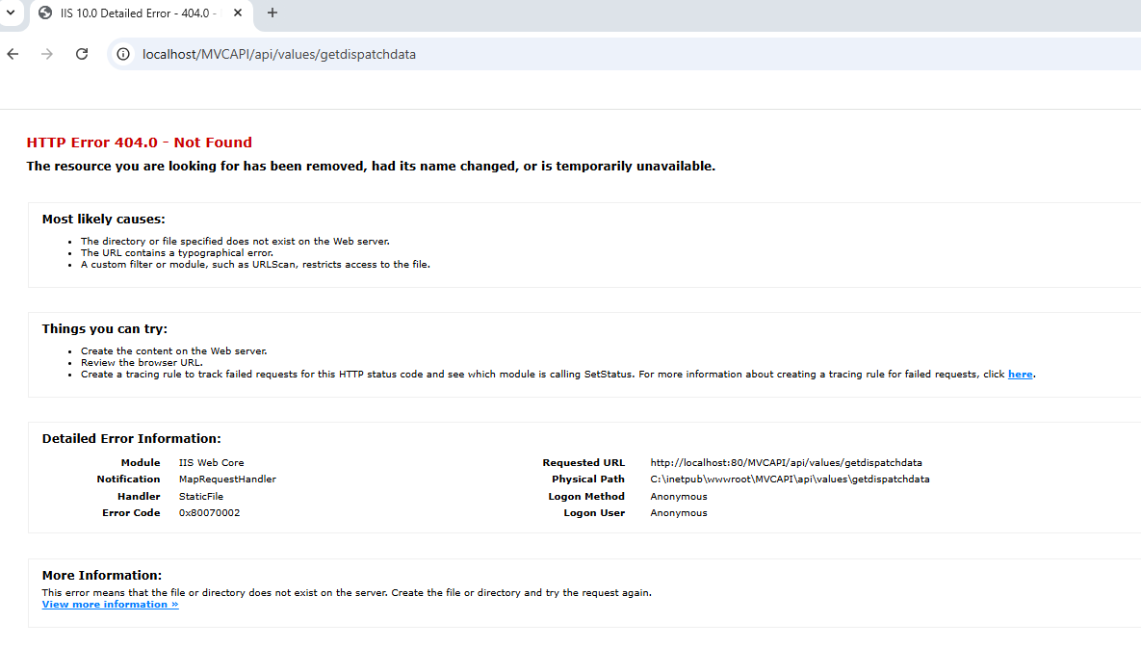The image size is (1141, 648).
Task: Follow the 'View more information »' link
Action: point(110,604)
